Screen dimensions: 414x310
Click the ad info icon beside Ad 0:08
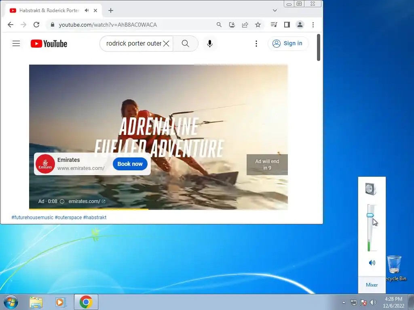click(x=62, y=201)
